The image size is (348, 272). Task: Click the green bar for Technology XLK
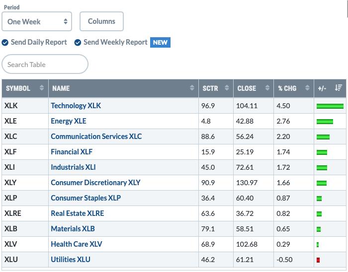click(330, 106)
